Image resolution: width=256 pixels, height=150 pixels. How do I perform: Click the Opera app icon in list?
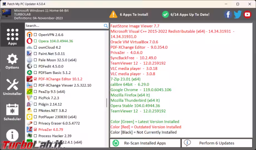29,41
